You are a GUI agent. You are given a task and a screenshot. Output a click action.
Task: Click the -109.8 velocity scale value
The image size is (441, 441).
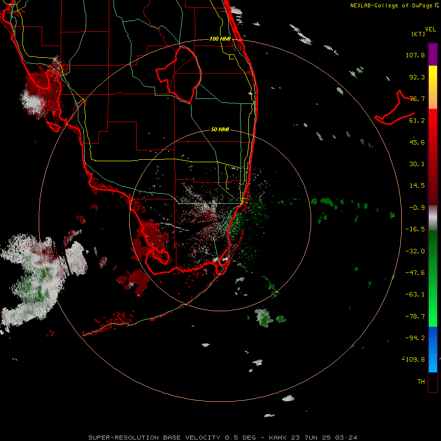[x=414, y=360]
